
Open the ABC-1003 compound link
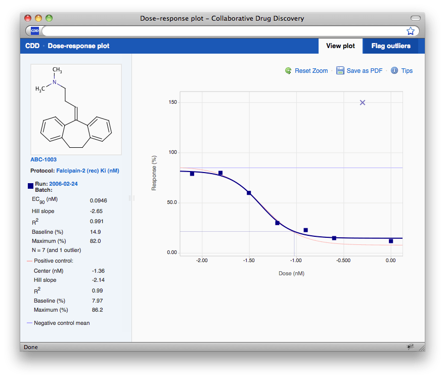coord(44,159)
